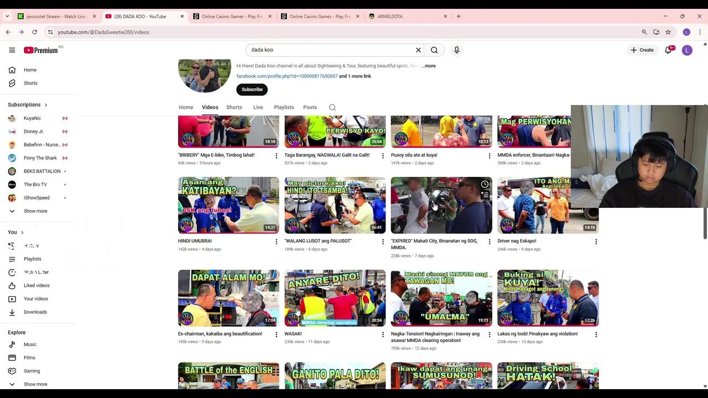This screenshot has width=708, height=398.
Task: Search within channel using the tab-bar magnifier
Action: point(332,107)
